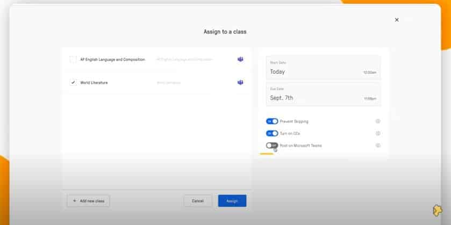Cancel the class assignment
The width and height of the screenshot is (451, 225).
click(x=198, y=201)
